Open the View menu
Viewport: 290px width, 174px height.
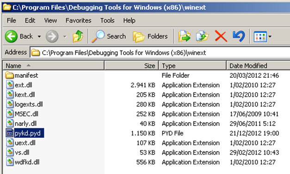point(50,20)
